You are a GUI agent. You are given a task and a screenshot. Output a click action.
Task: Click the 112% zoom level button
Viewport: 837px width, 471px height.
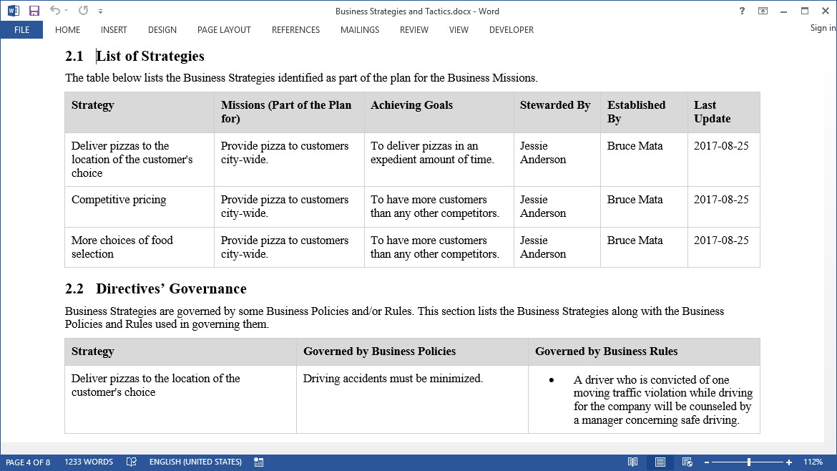813,462
